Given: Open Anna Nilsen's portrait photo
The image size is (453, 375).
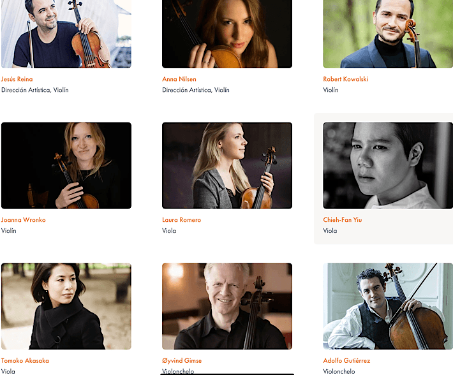Looking at the screenshot, I should point(227,34).
